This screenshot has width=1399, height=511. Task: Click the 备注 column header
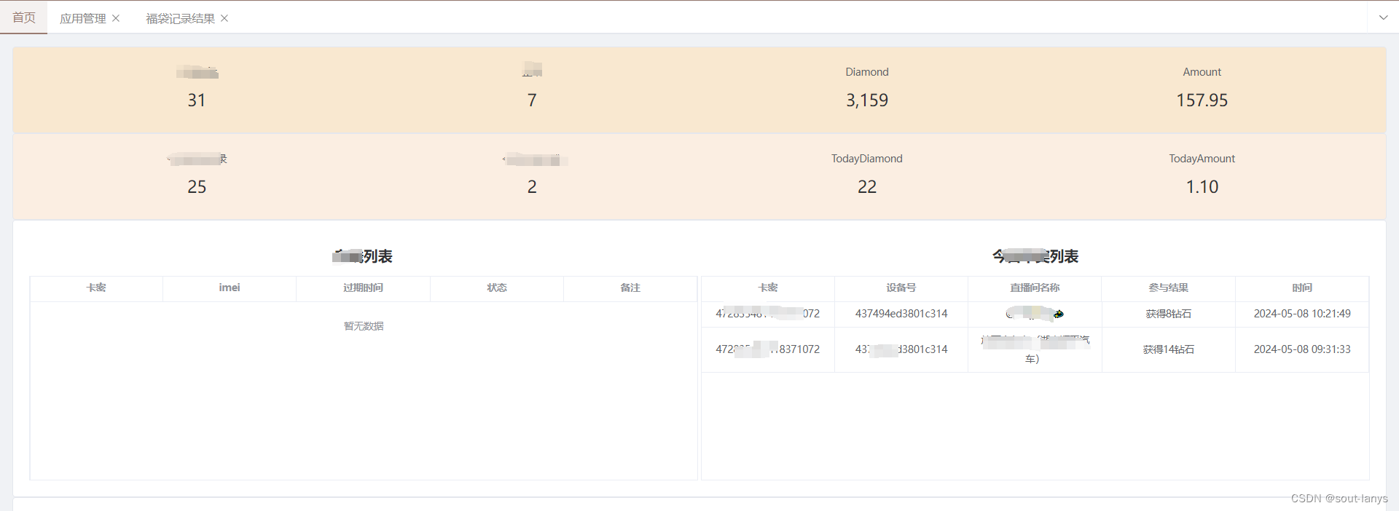(x=630, y=288)
